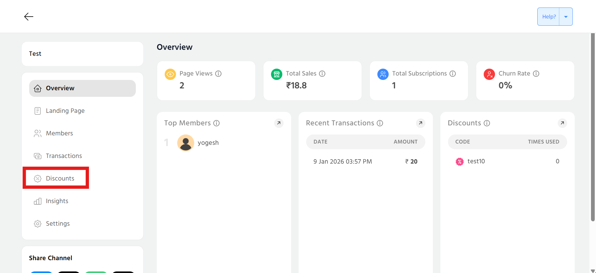596x273 pixels.
Task: Open the Help dropdown arrow
Action: tap(566, 17)
